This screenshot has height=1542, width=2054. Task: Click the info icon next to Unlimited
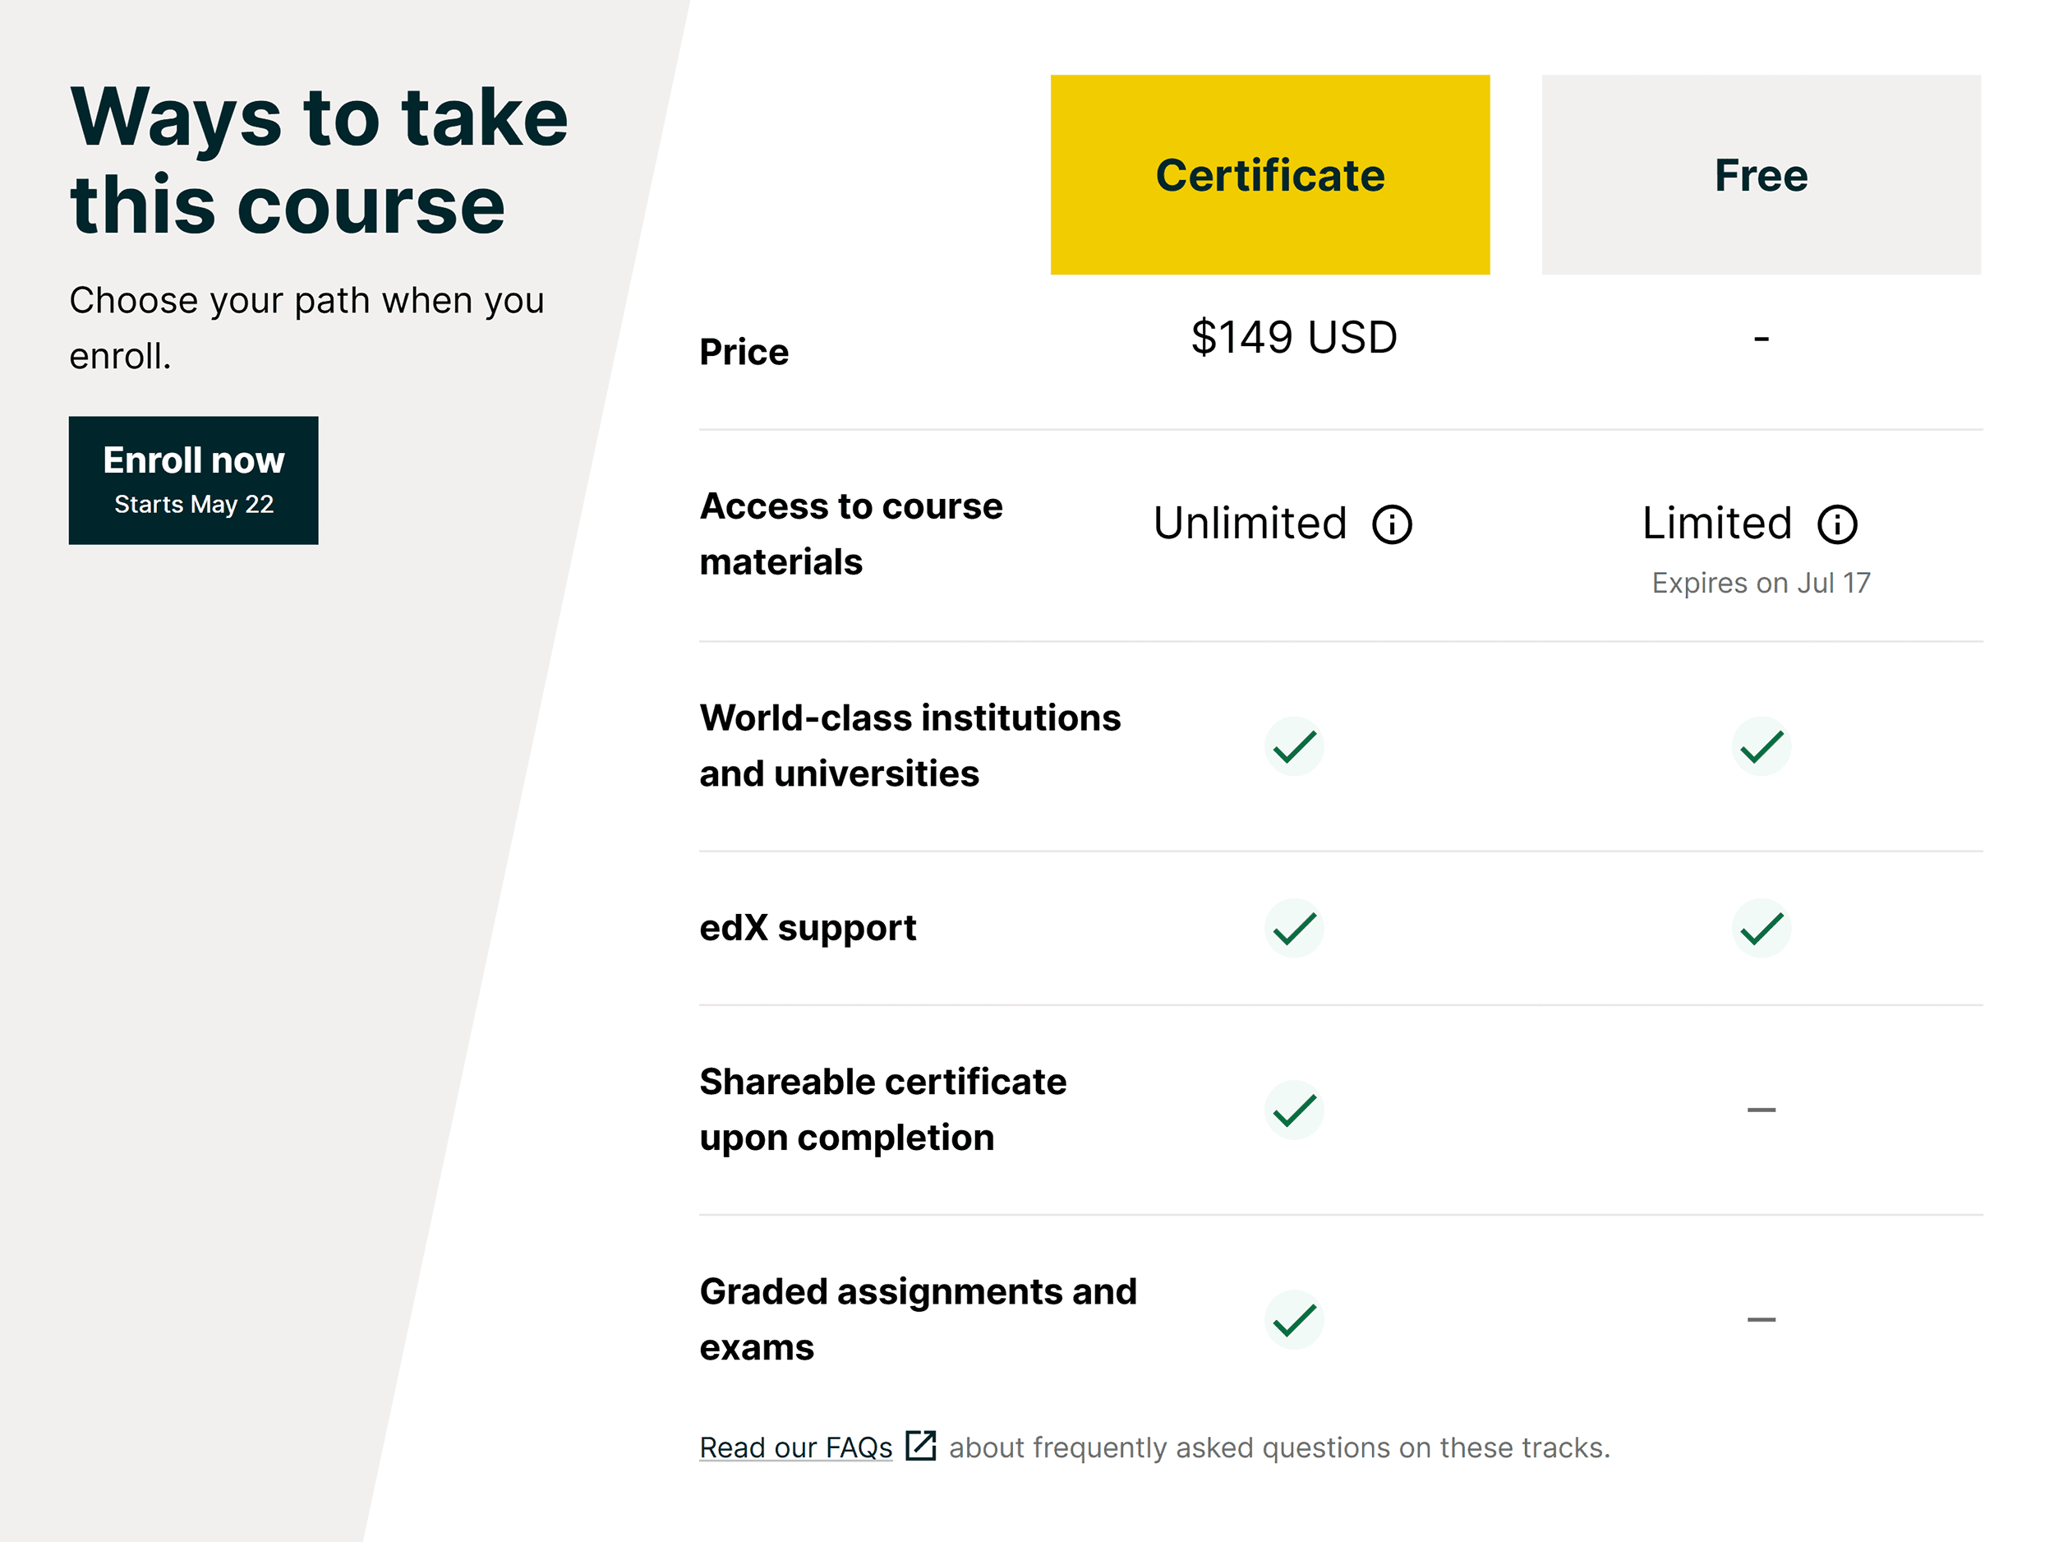click(1392, 523)
